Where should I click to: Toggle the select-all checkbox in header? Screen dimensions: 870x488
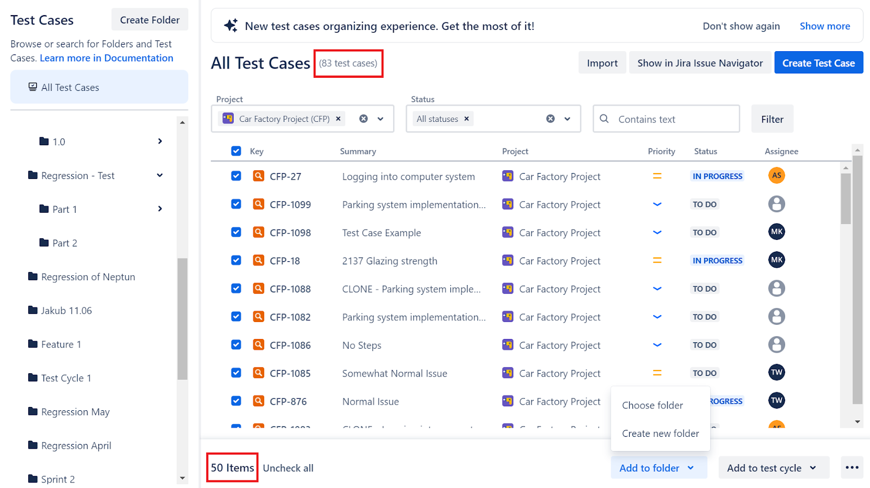pos(236,151)
